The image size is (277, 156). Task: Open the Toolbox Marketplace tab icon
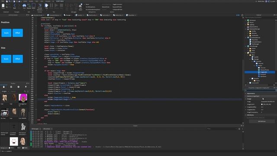pyautogui.click(x=4, y=87)
